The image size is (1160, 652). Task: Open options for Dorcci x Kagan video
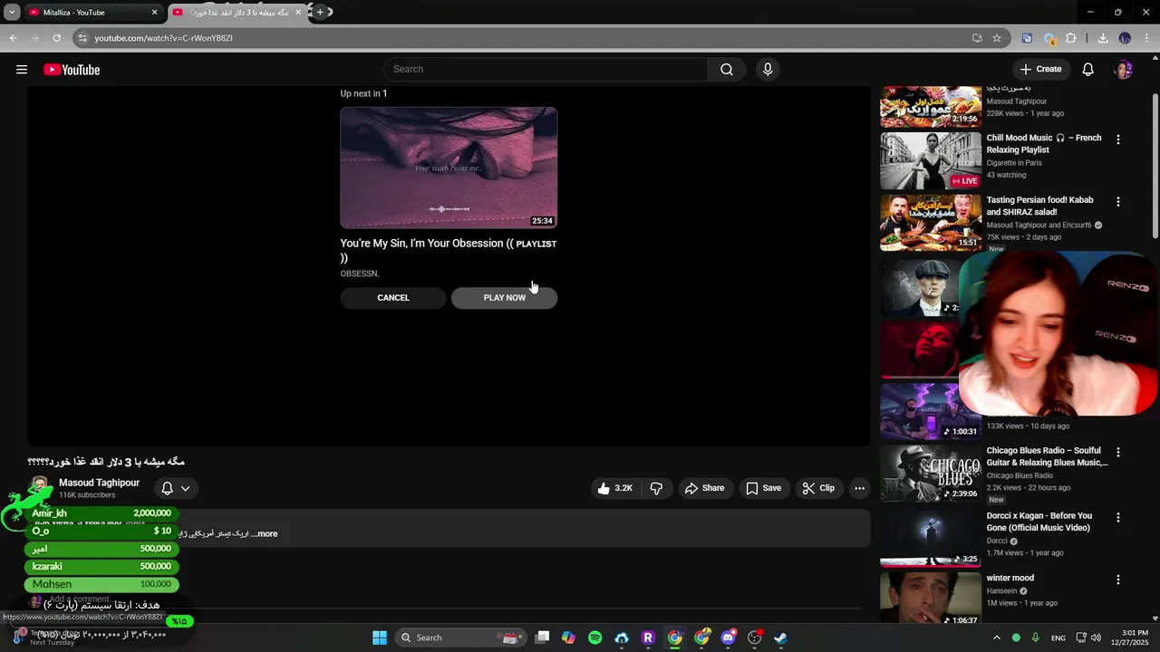[x=1117, y=517]
